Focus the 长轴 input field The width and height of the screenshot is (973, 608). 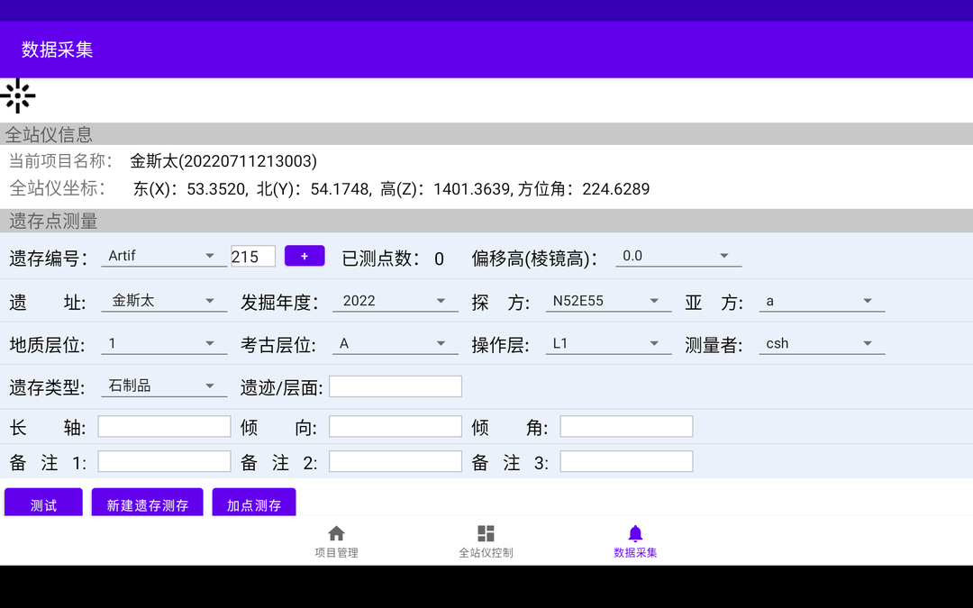(165, 426)
